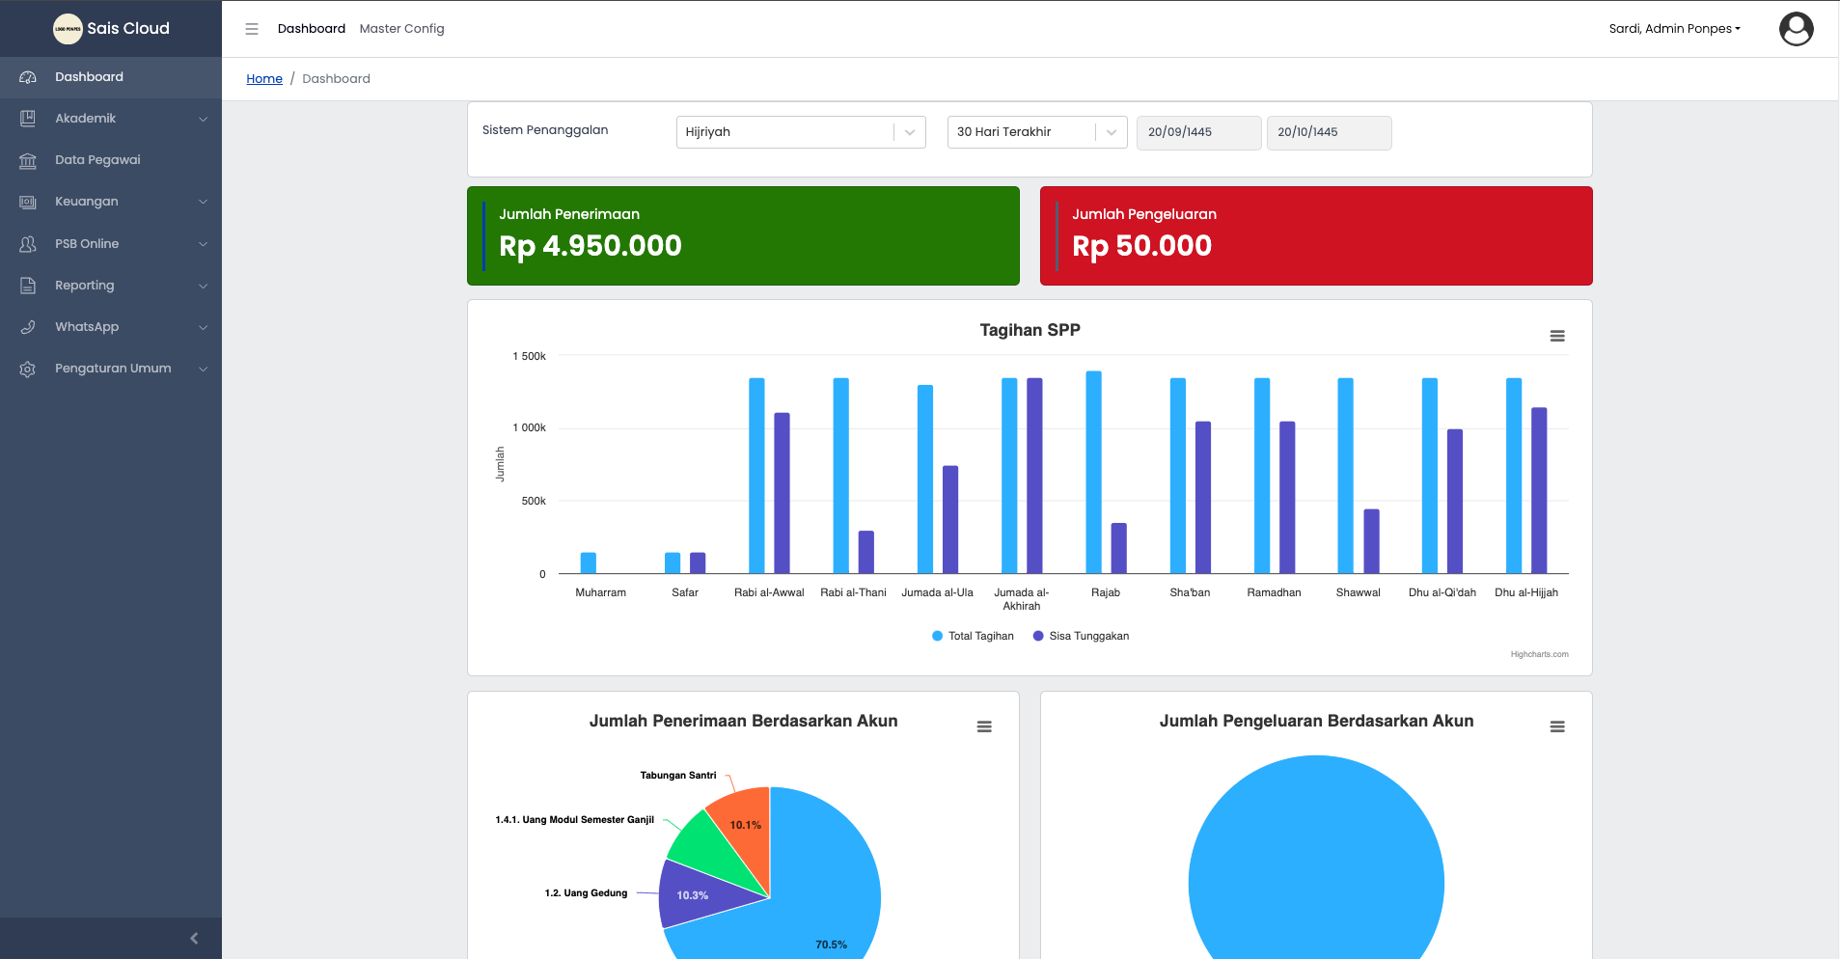Click the Reporting document icon

[x=28, y=286]
